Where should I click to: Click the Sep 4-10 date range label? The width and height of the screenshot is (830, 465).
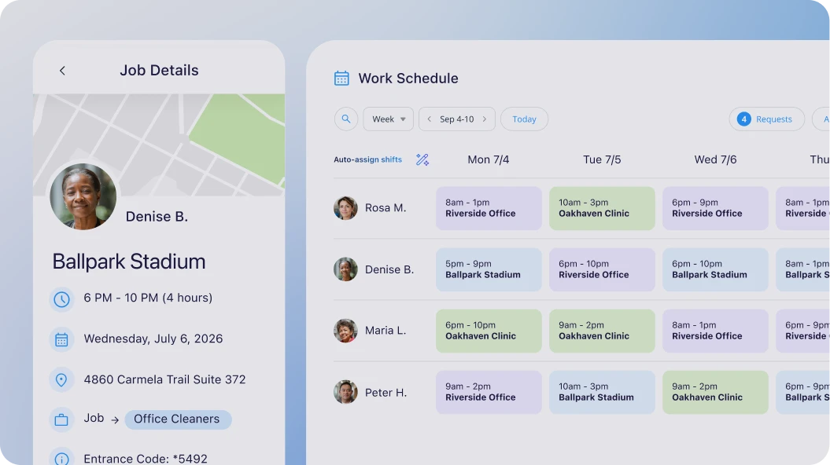tap(457, 119)
